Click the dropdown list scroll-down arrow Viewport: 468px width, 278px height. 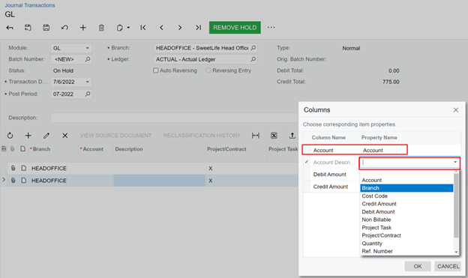pyautogui.click(x=456, y=252)
